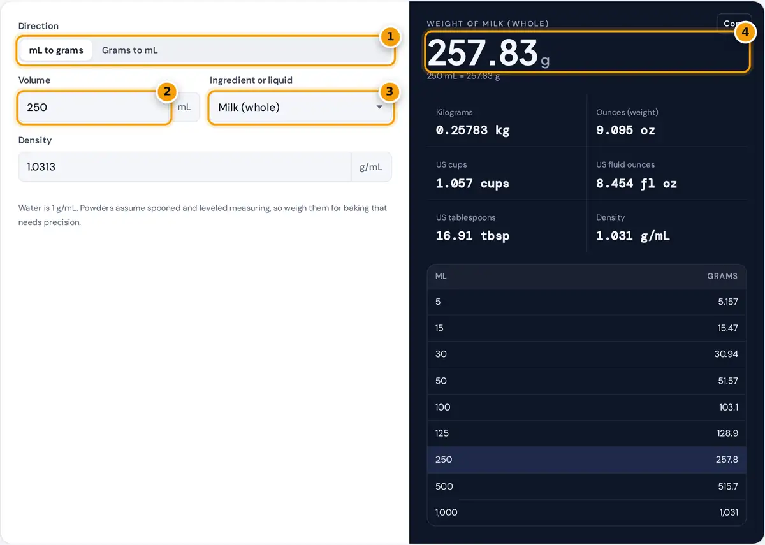Click the Volume input field showing 250
The image size is (765, 545).
[x=94, y=107]
